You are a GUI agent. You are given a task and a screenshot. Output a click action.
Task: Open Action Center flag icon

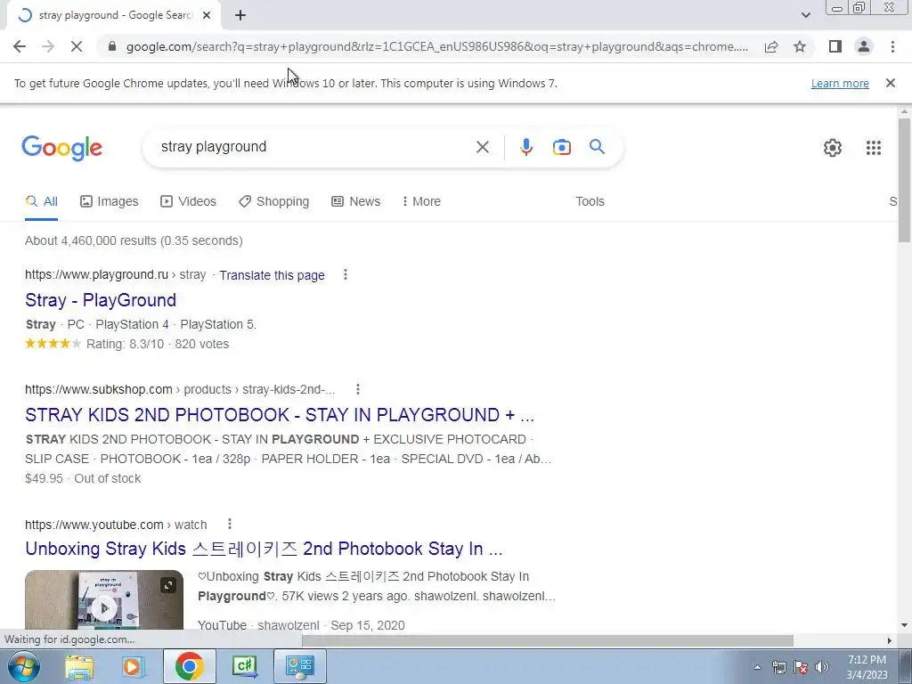[801, 667]
